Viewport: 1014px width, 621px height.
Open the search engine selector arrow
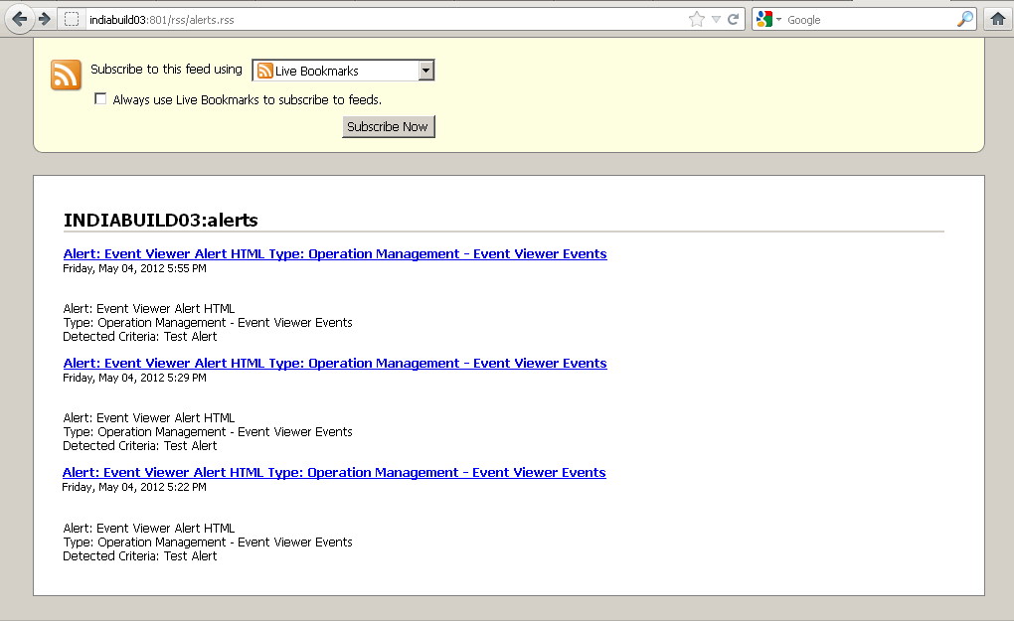tap(779, 19)
